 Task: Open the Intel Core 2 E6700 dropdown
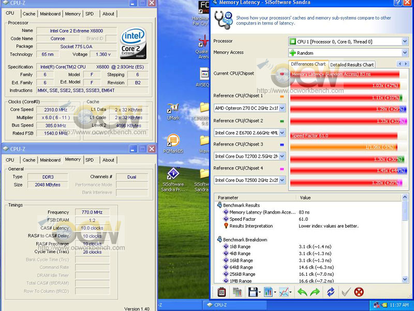point(282,133)
